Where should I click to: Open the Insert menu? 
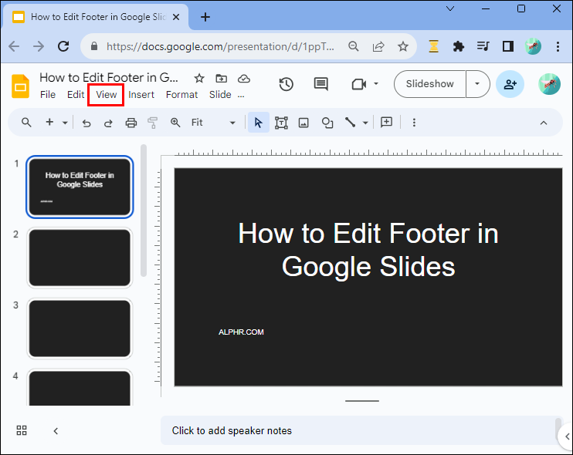click(x=141, y=95)
